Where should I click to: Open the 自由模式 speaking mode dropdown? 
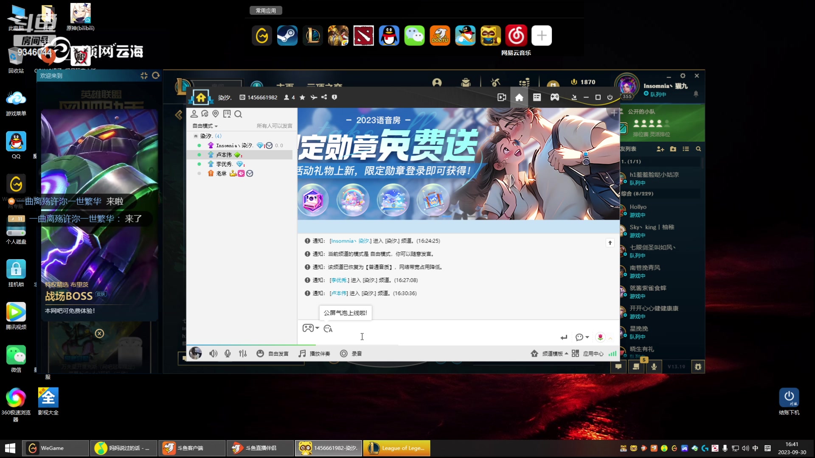tap(205, 126)
